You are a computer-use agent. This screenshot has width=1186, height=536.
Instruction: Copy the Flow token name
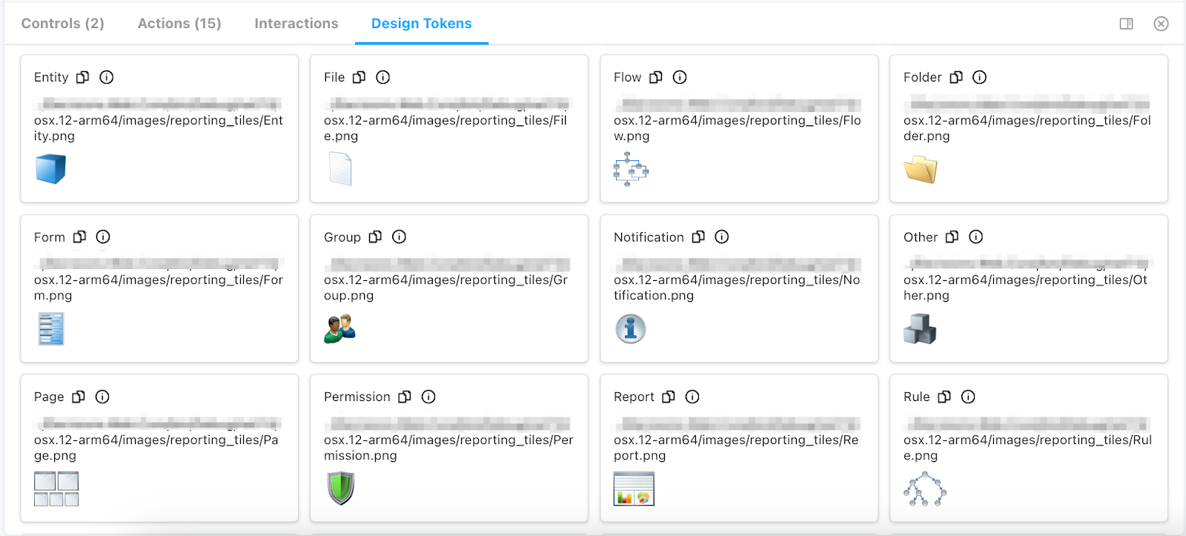[656, 77]
